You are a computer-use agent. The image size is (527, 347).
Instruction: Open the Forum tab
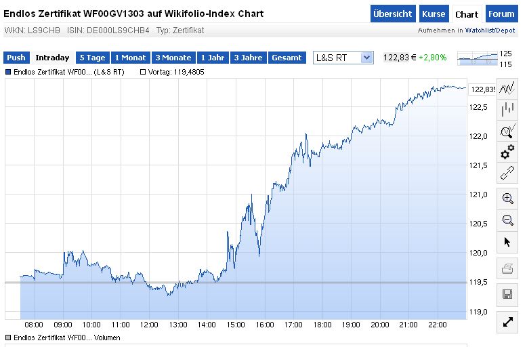click(x=501, y=14)
